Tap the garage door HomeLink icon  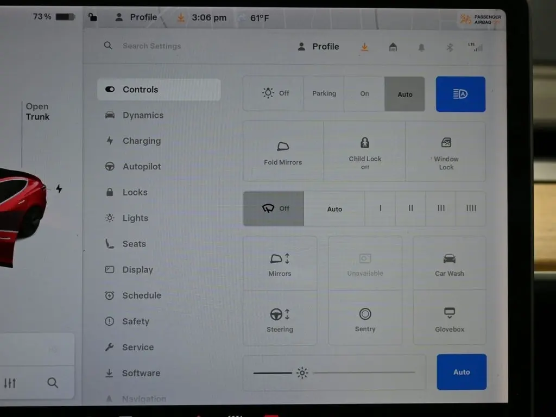pos(393,47)
